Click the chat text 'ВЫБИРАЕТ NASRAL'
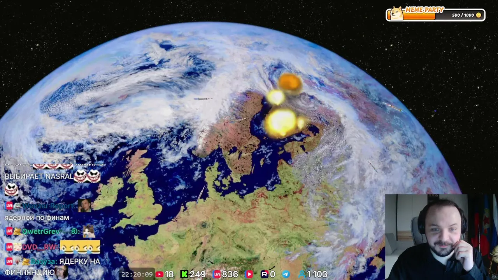The width and height of the screenshot is (498, 280). (39, 176)
